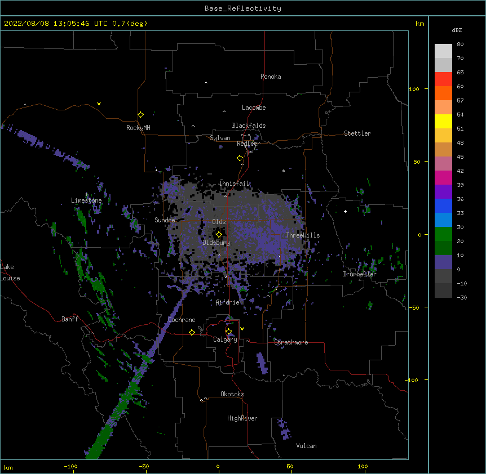Image resolution: width=486 pixels, height=474 pixels.
Task: Click the yellow diamond marker beside RockyMH
Action: point(141,115)
